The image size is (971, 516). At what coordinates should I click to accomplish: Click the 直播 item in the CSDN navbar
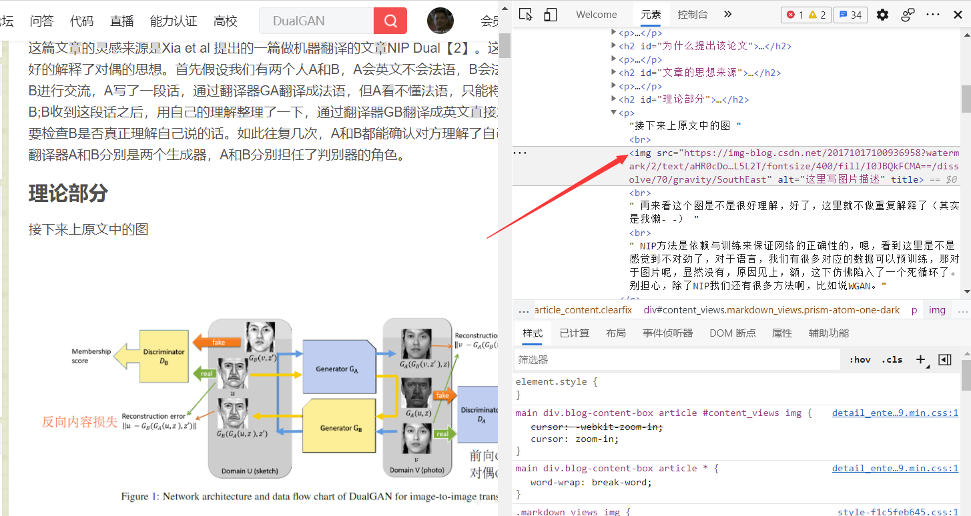121,21
